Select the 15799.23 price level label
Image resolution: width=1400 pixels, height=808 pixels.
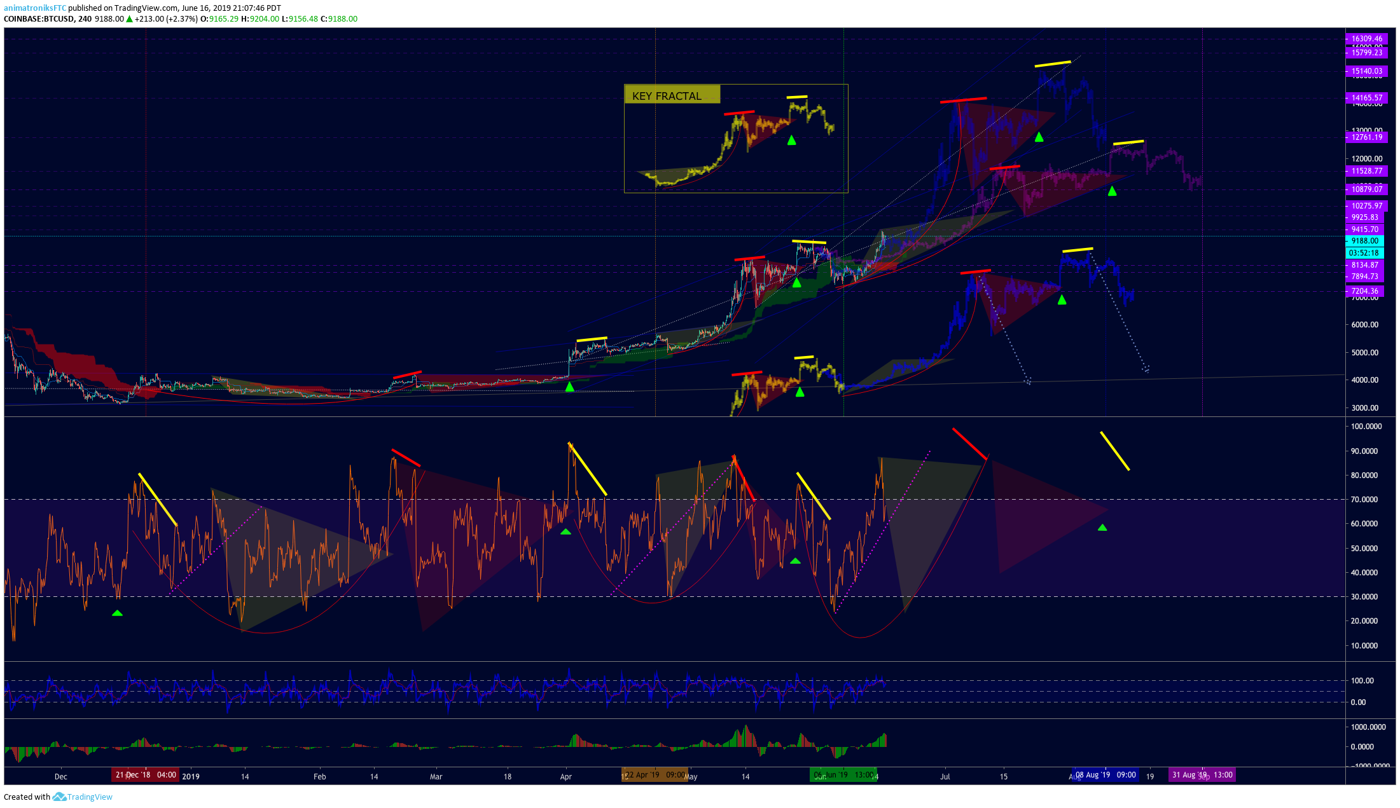[x=1366, y=53]
